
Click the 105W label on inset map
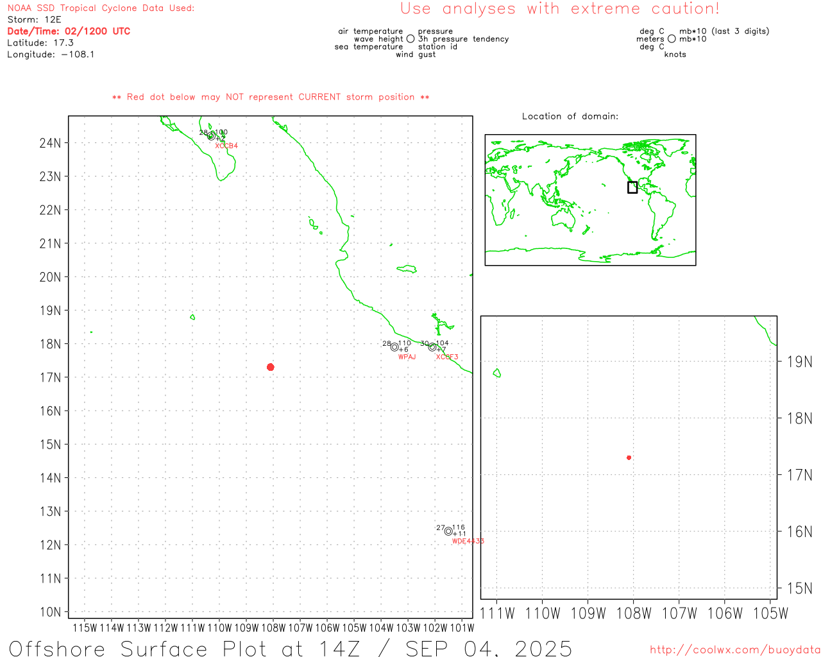770,613
